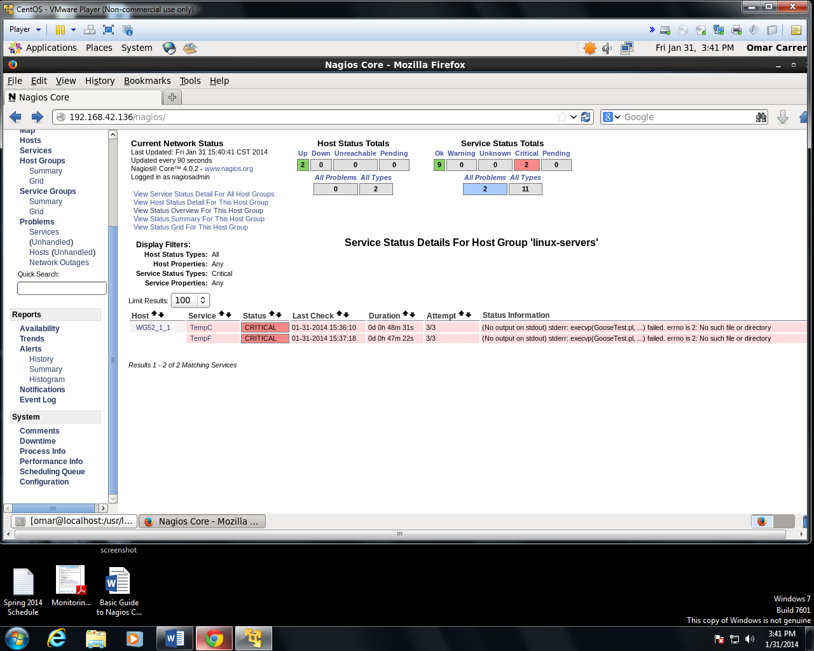Click the downloads arrow icon in Firefox

tap(783, 117)
